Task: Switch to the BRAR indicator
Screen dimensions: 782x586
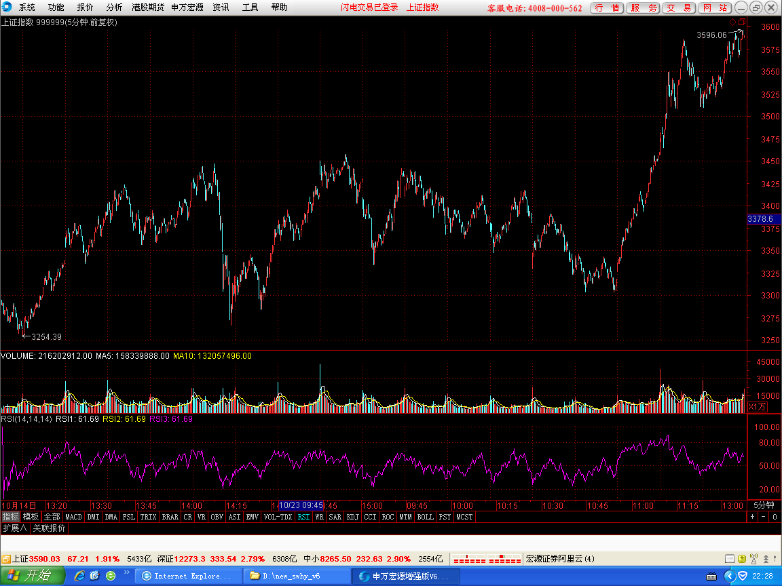Action: 170,517
